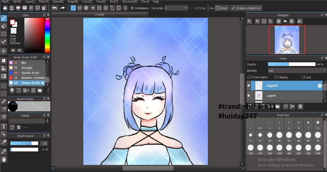Enable the parallel lines snap

(80, 8)
